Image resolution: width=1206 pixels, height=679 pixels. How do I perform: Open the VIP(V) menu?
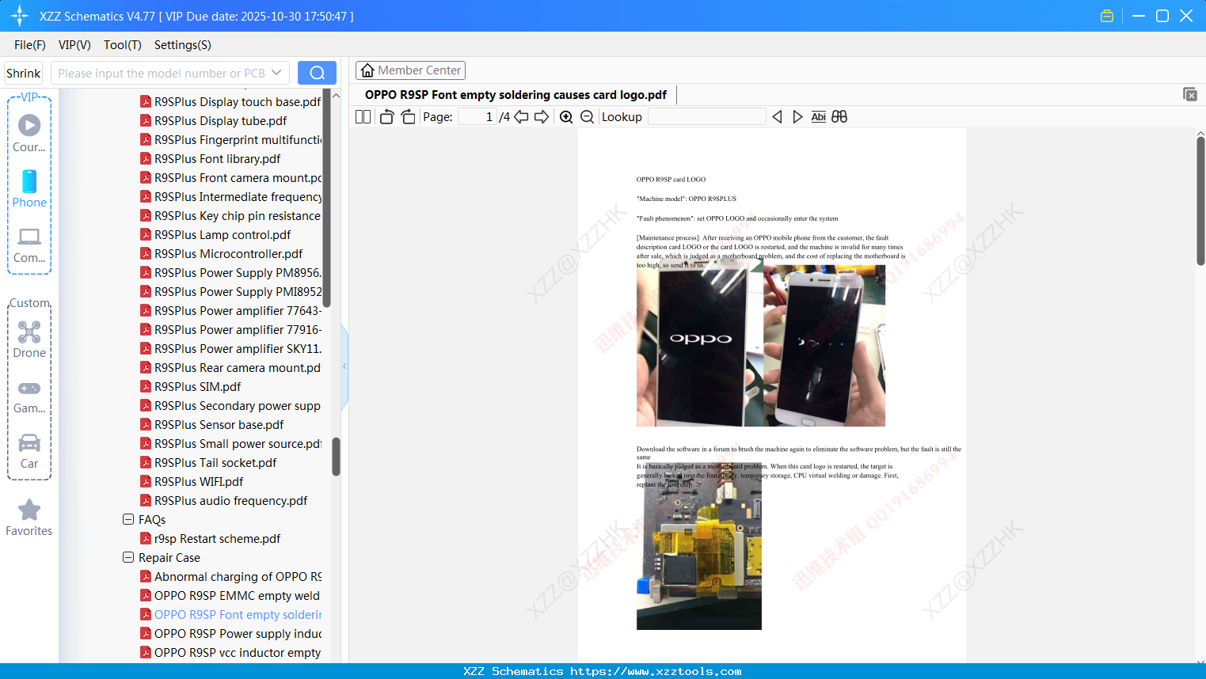click(74, 44)
